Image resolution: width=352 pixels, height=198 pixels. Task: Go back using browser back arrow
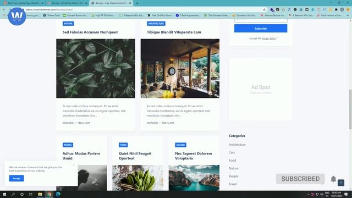click(4, 10)
